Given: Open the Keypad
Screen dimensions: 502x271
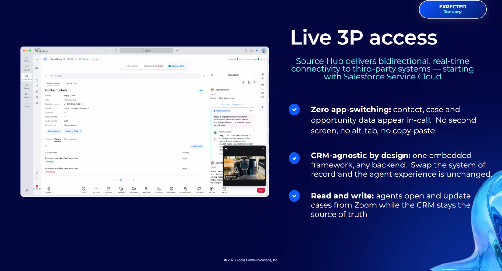Looking at the screenshot, I should [x=146, y=190].
